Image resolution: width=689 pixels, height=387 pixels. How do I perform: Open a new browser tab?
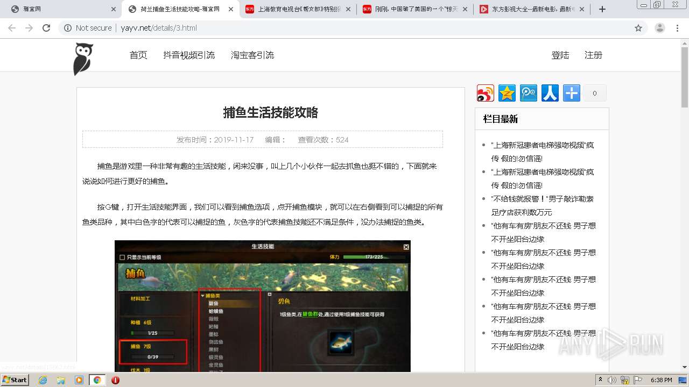click(602, 9)
